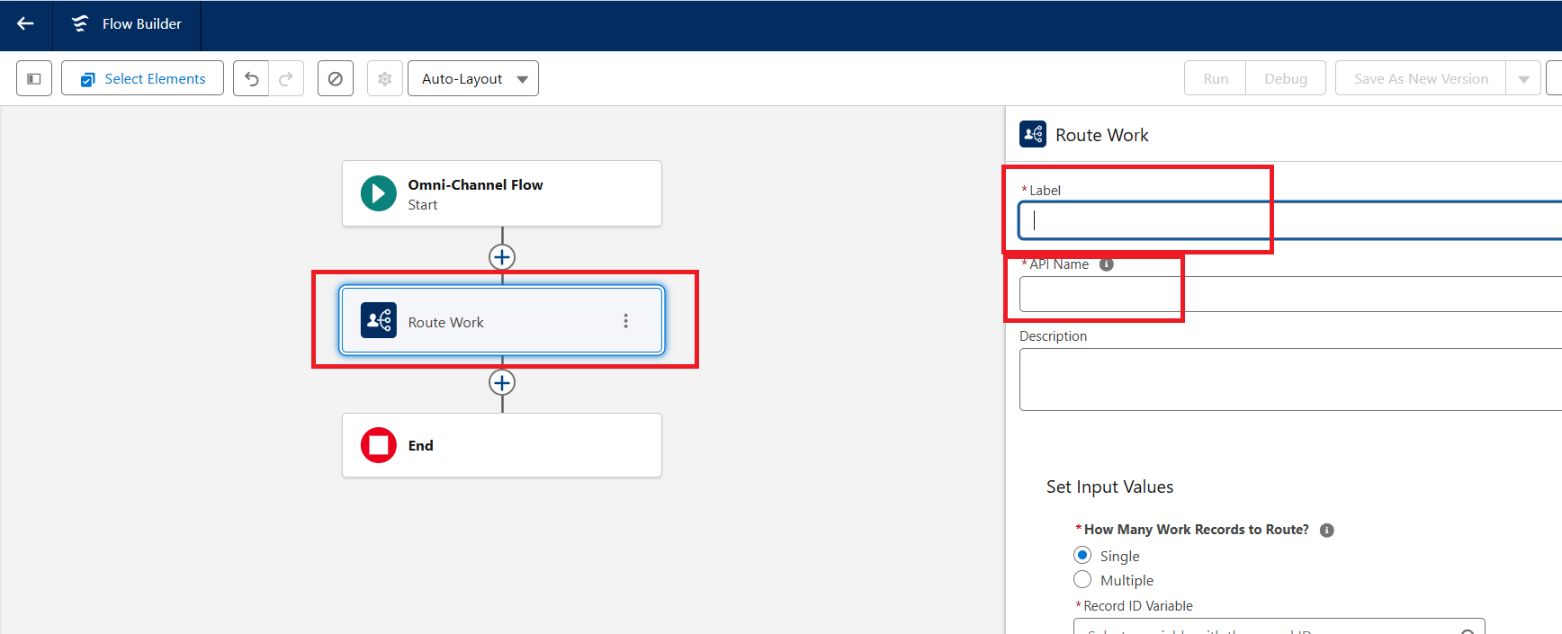Click the Debug button
This screenshot has height=634, width=1562.
1285,79
